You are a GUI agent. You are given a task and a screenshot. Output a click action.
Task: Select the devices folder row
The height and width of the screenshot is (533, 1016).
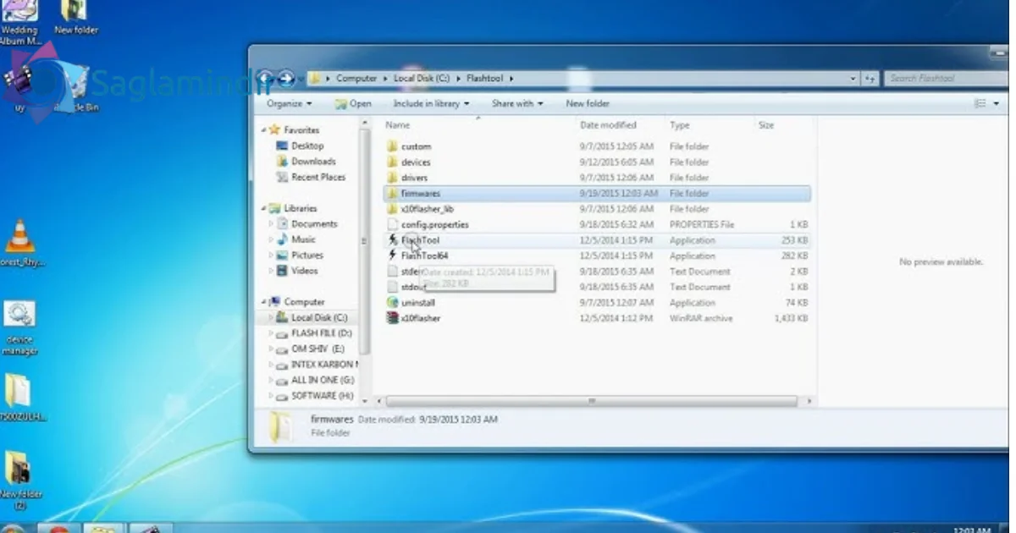click(x=597, y=162)
